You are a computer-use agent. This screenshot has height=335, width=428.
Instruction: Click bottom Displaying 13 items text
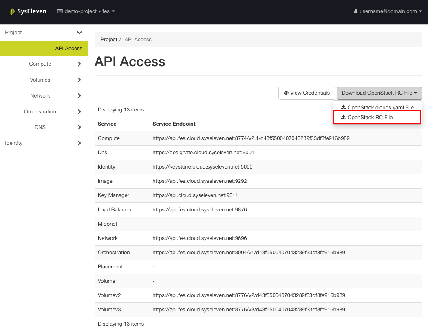121,324
